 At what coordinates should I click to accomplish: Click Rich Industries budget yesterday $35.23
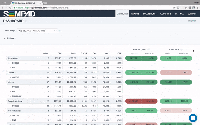pos(150,111)
